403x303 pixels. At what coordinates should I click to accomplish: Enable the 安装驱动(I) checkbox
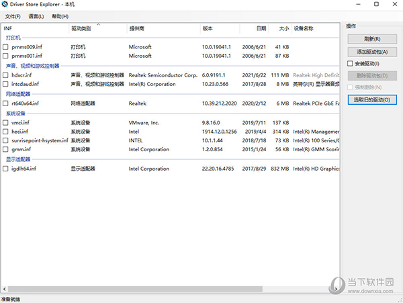coord(349,63)
